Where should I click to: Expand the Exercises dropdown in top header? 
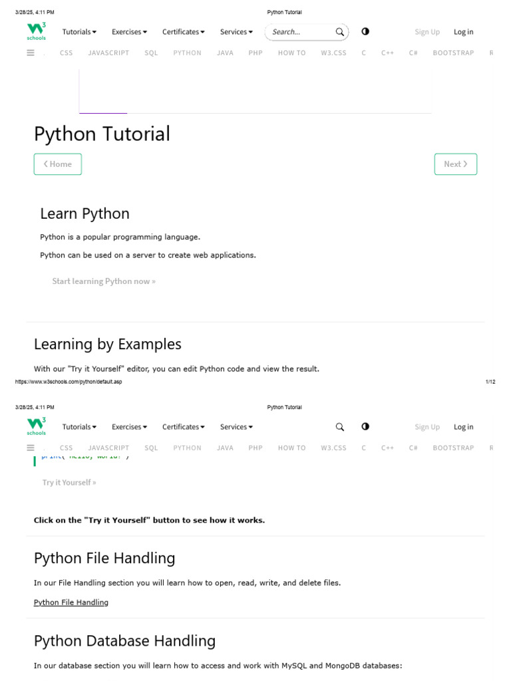(129, 32)
